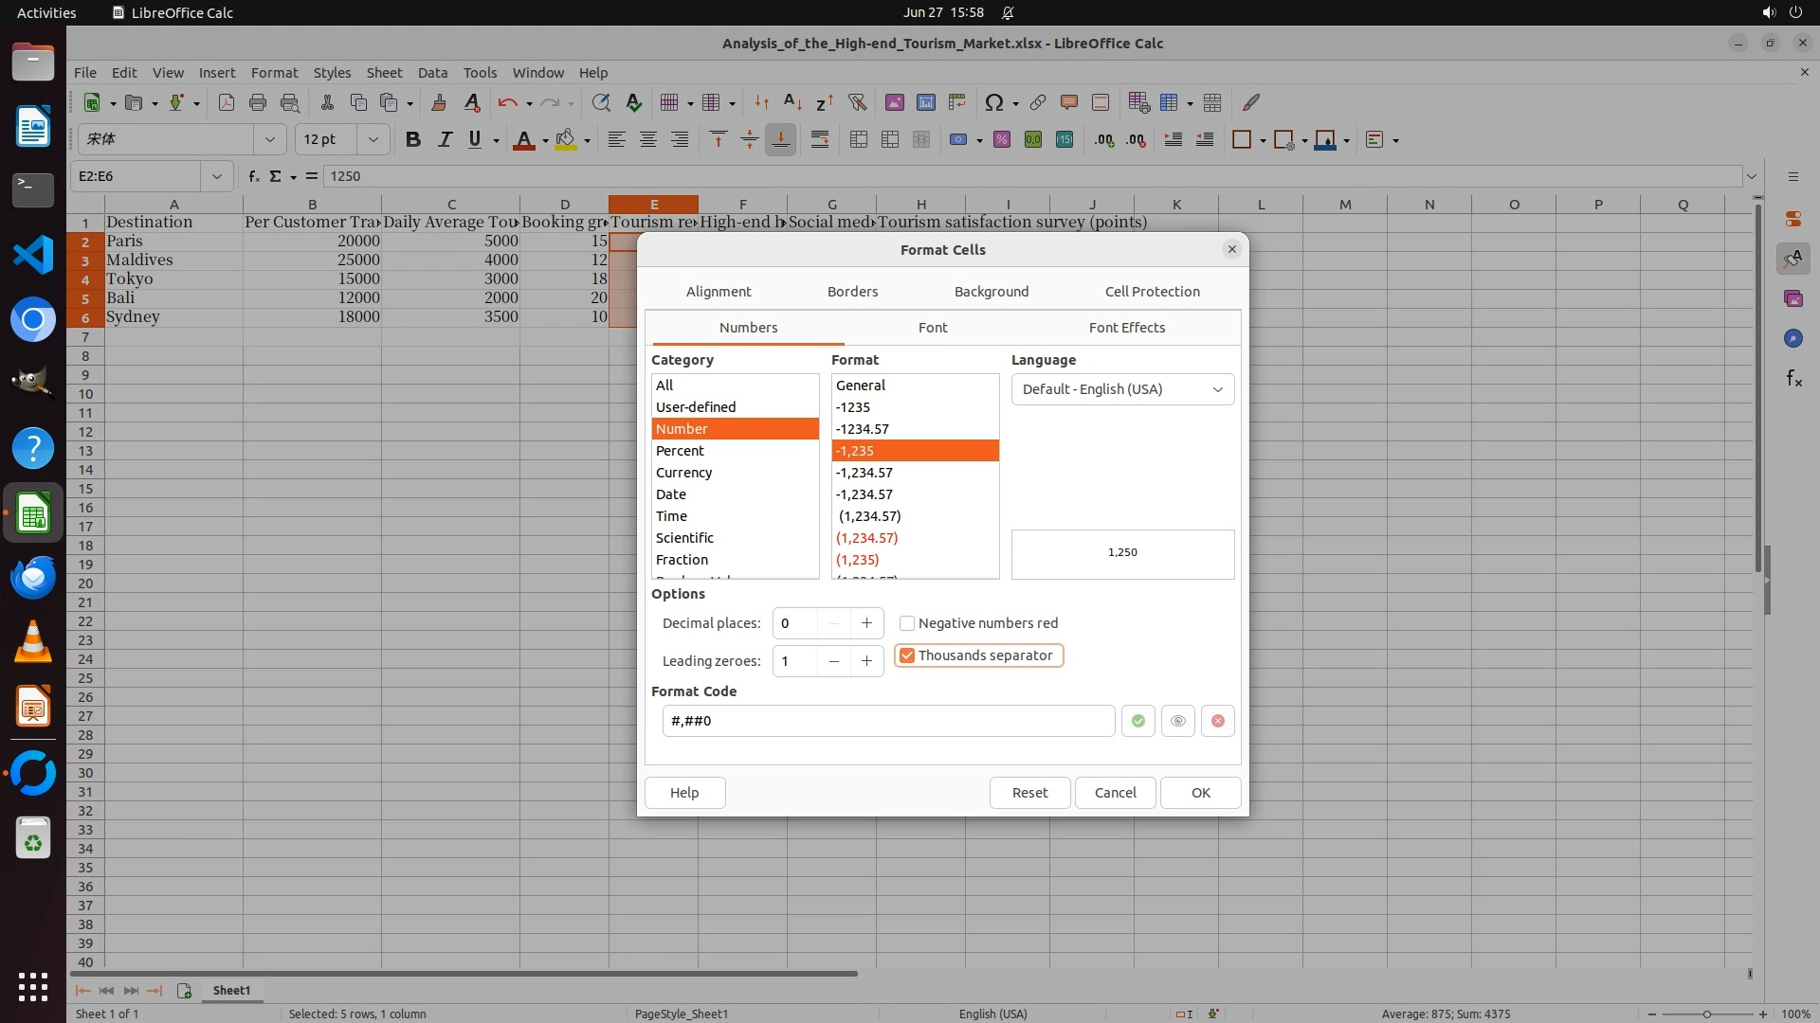Click the green checkmark Add format code icon

click(x=1137, y=721)
